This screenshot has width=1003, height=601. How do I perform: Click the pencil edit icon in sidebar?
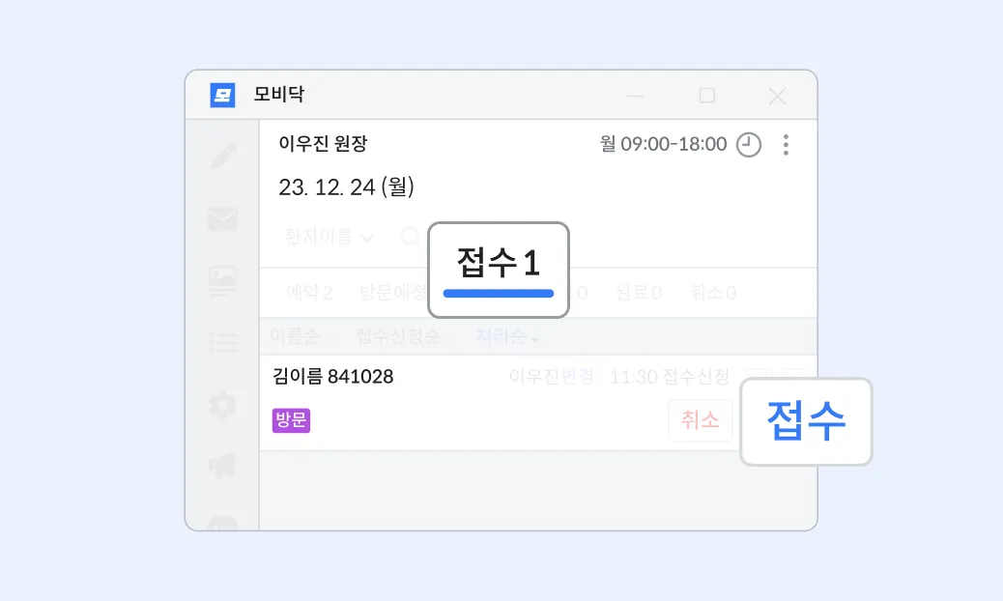point(223,157)
